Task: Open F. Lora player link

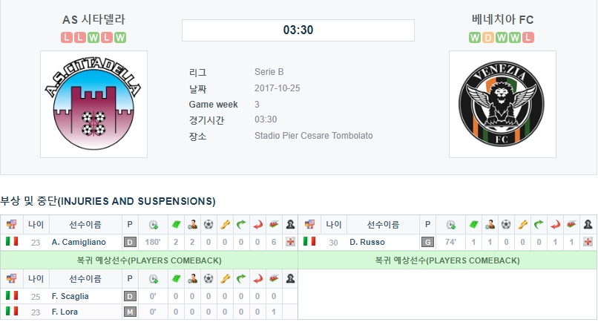Action: pyautogui.click(x=65, y=312)
